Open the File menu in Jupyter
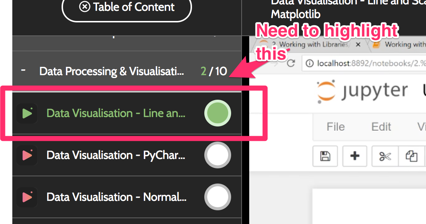Image resolution: width=426 pixels, height=224 pixels. [335, 127]
